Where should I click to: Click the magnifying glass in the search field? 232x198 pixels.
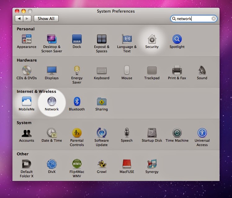174,19
